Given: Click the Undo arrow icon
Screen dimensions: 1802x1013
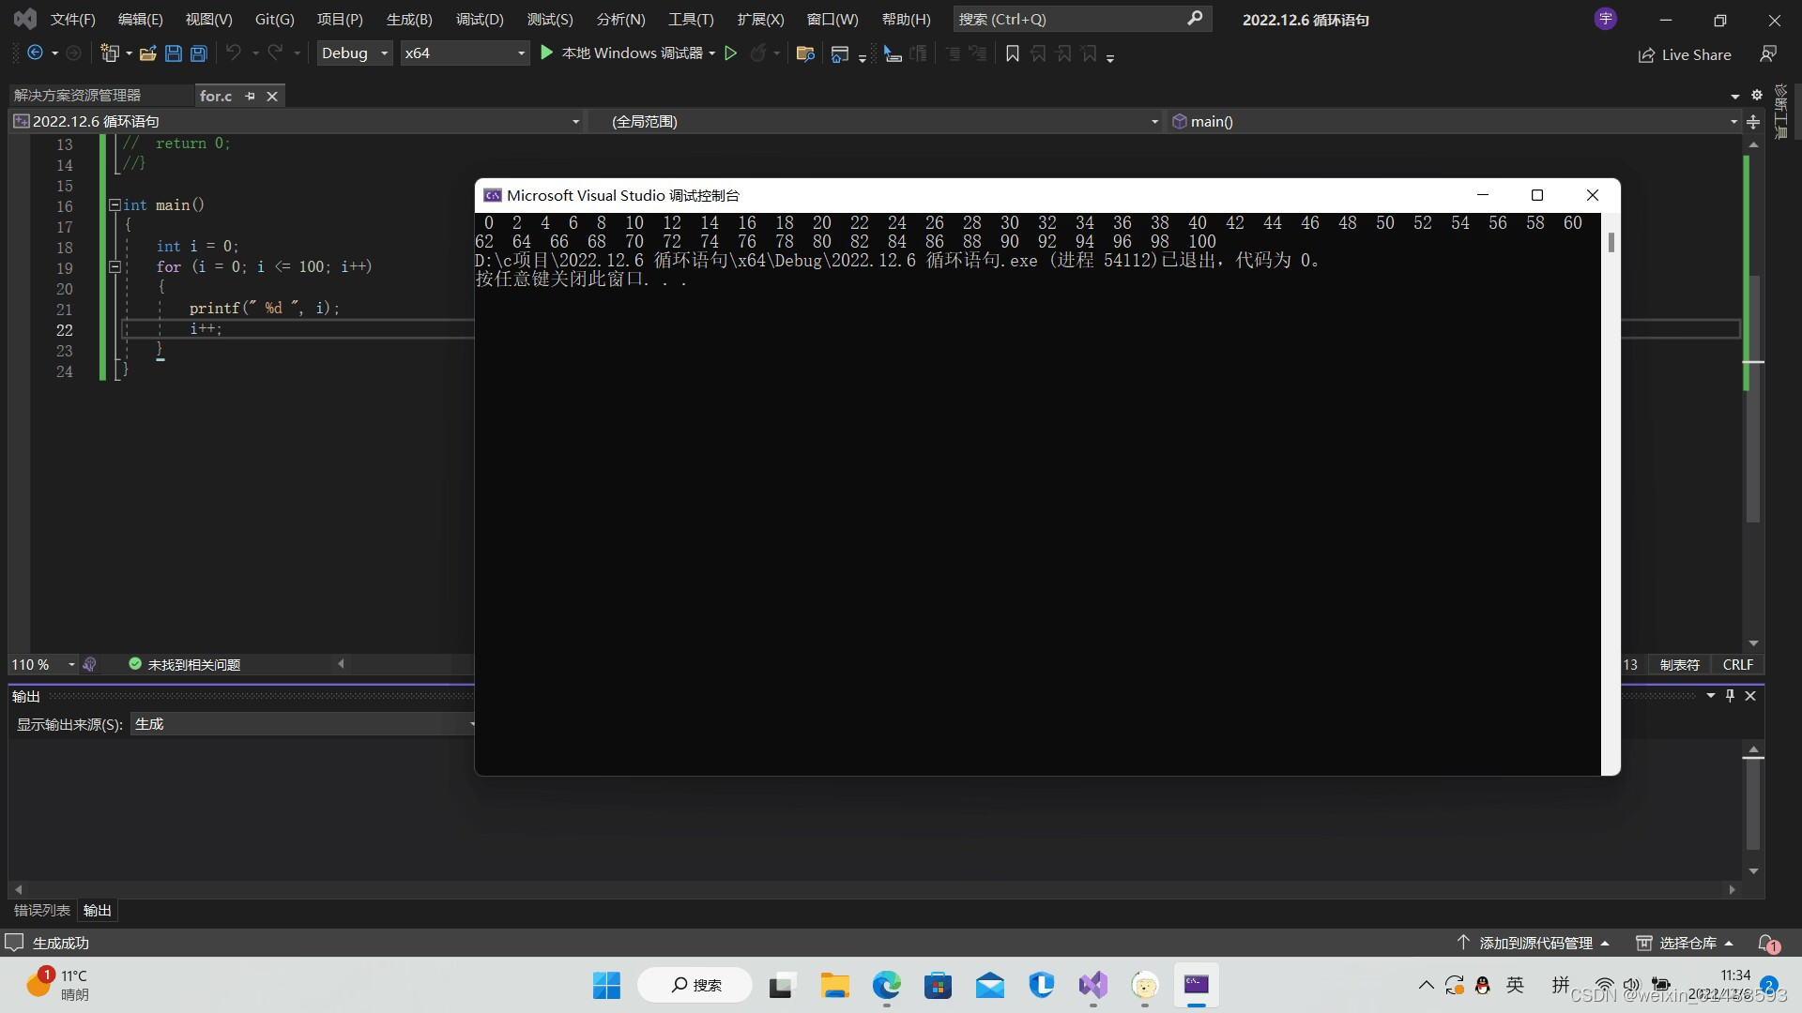Looking at the screenshot, I should point(234,53).
